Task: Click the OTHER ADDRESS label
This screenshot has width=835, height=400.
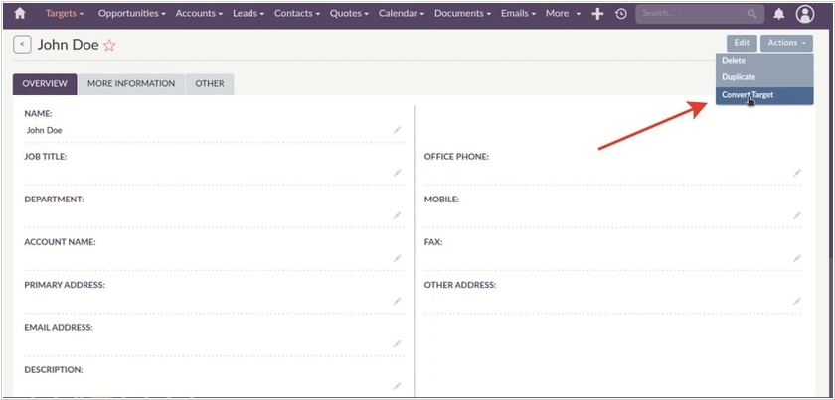Action: click(460, 285)
